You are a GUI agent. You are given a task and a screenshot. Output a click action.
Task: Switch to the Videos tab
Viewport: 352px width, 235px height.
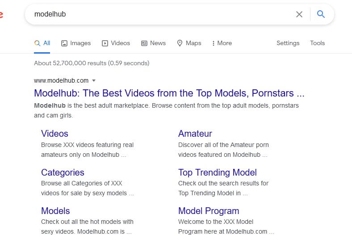point(116,43)
